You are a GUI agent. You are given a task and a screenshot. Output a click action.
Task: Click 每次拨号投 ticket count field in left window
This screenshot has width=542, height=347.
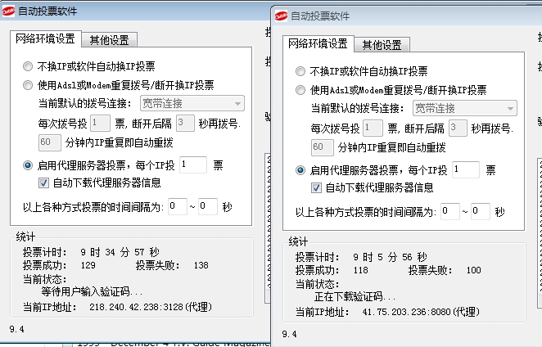[100, 123]
